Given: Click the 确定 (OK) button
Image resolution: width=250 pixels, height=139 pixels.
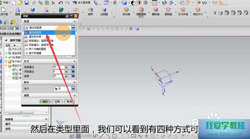Looking at the screenshot, I should tap(45, 102).
